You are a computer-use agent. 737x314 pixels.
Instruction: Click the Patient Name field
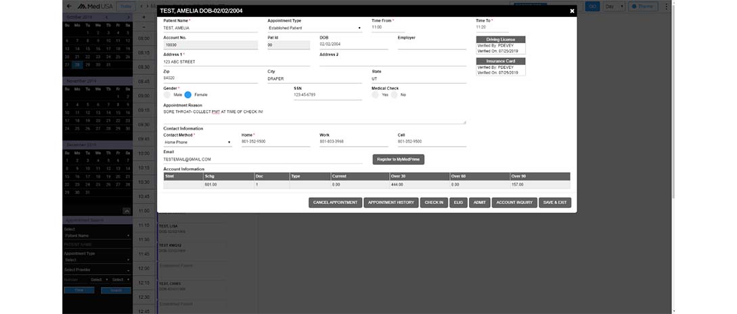coord(210,28)
